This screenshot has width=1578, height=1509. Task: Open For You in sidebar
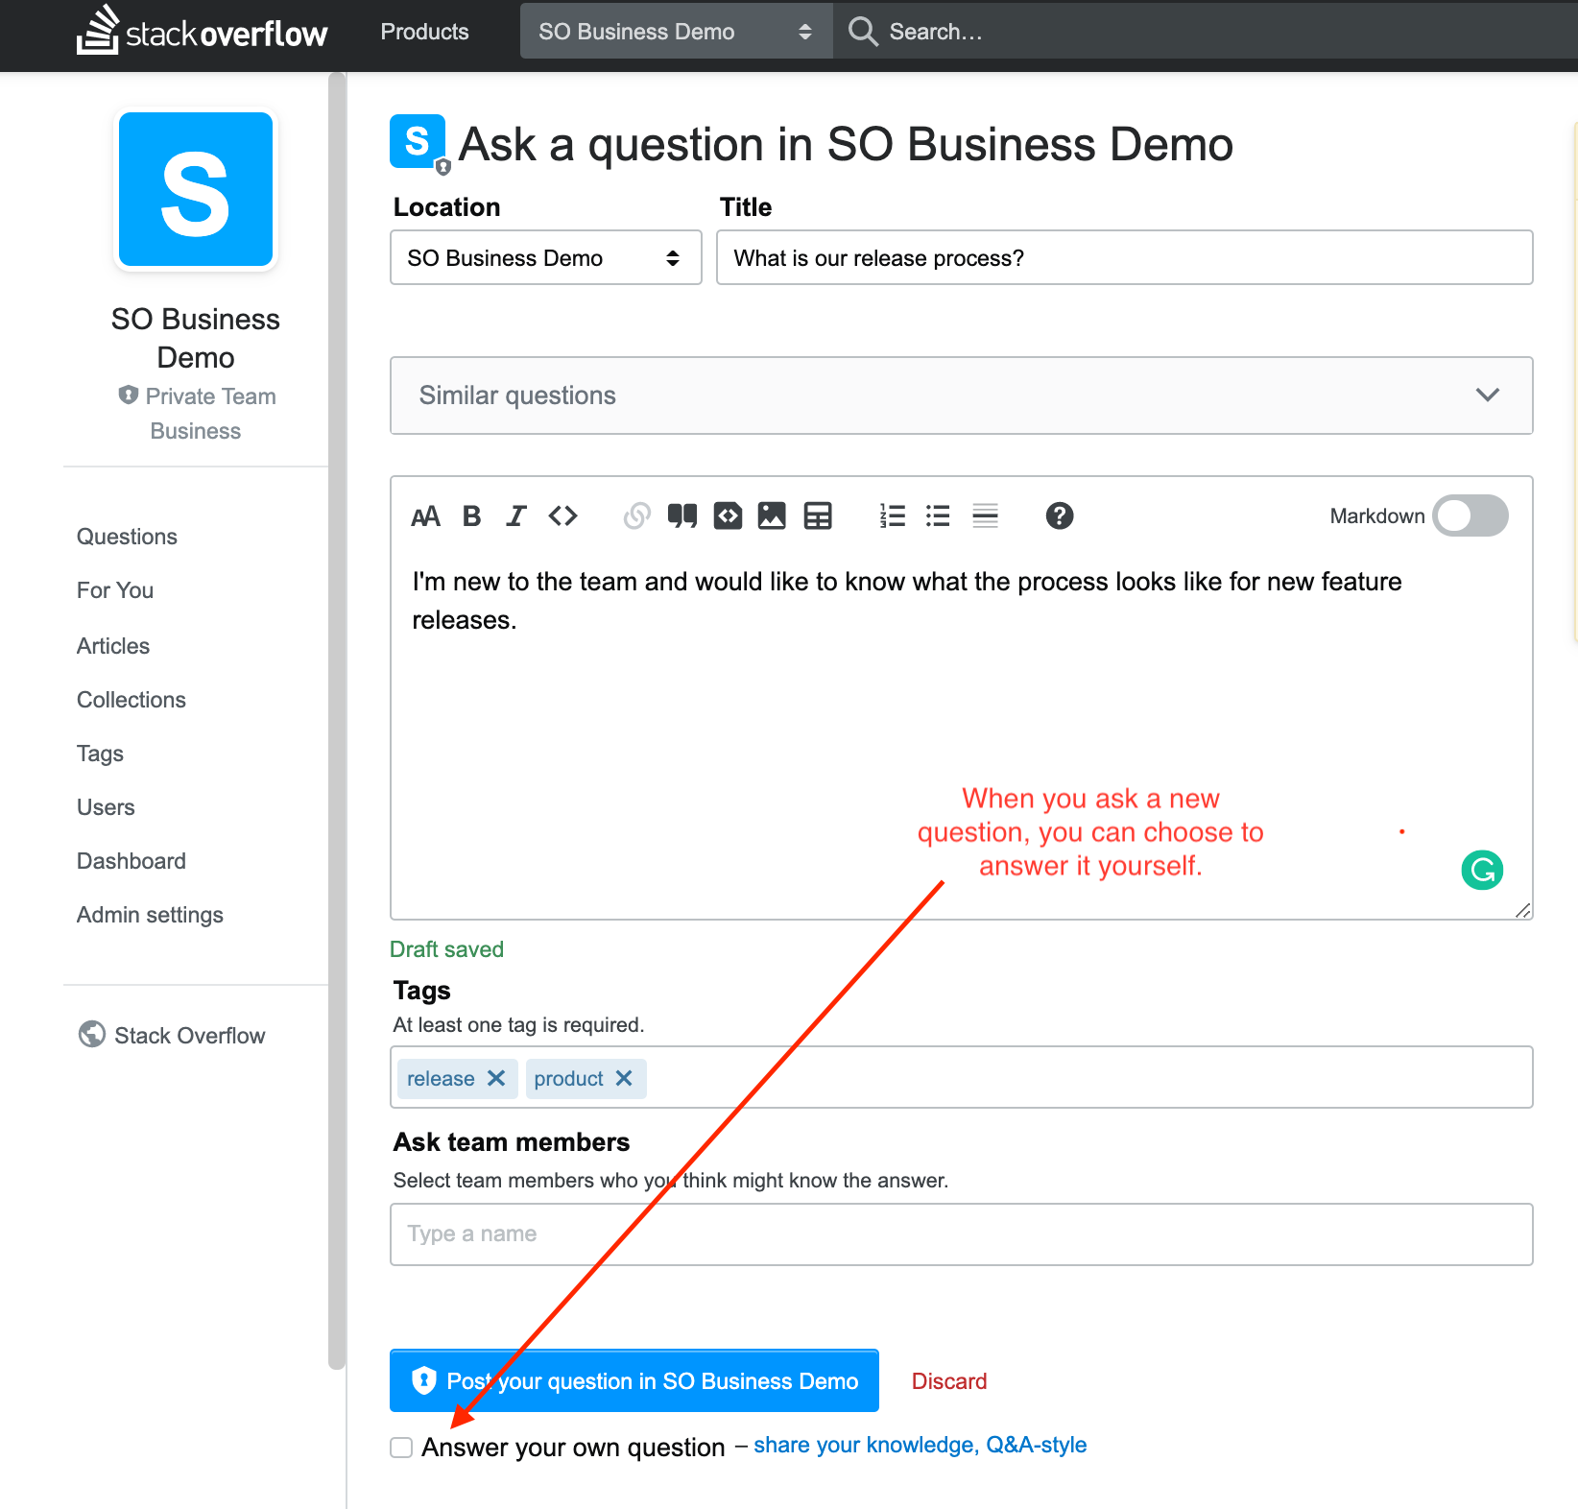click(x=115, y=590)
